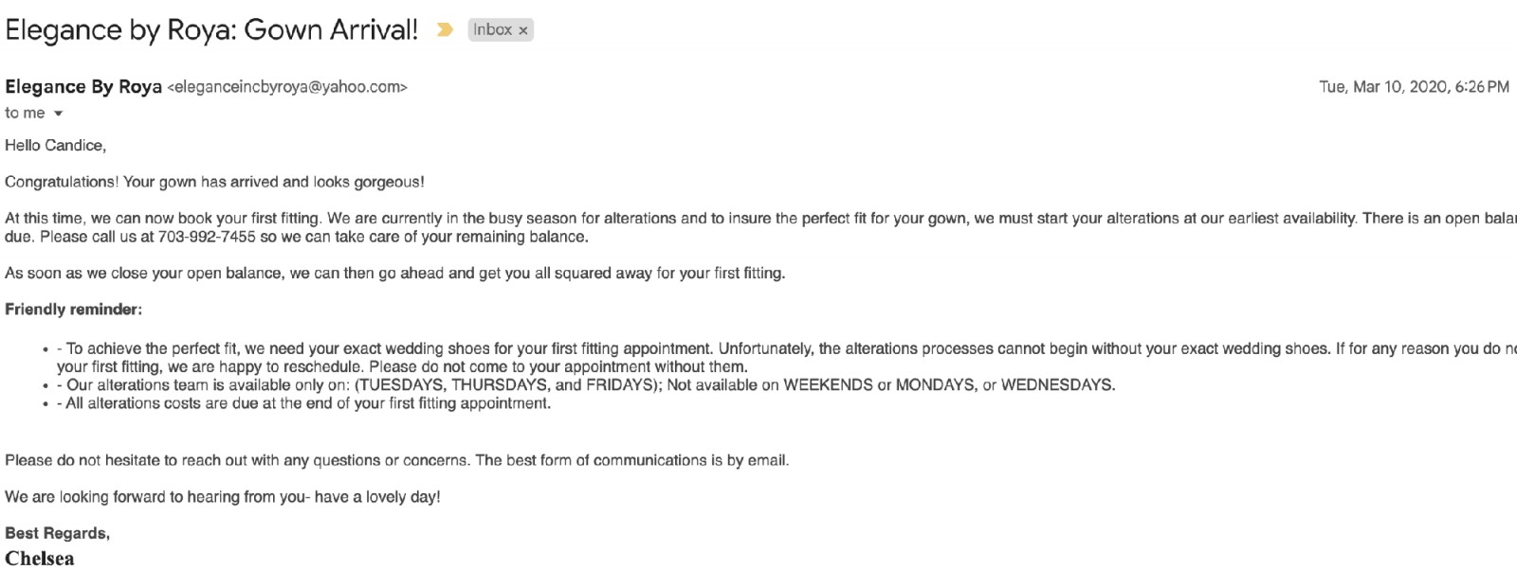The width and height of the screenshot is (1517, 587).
Task: Click the 'Please do not hesitate to reach out' paragraph
Action: [396, 461]
